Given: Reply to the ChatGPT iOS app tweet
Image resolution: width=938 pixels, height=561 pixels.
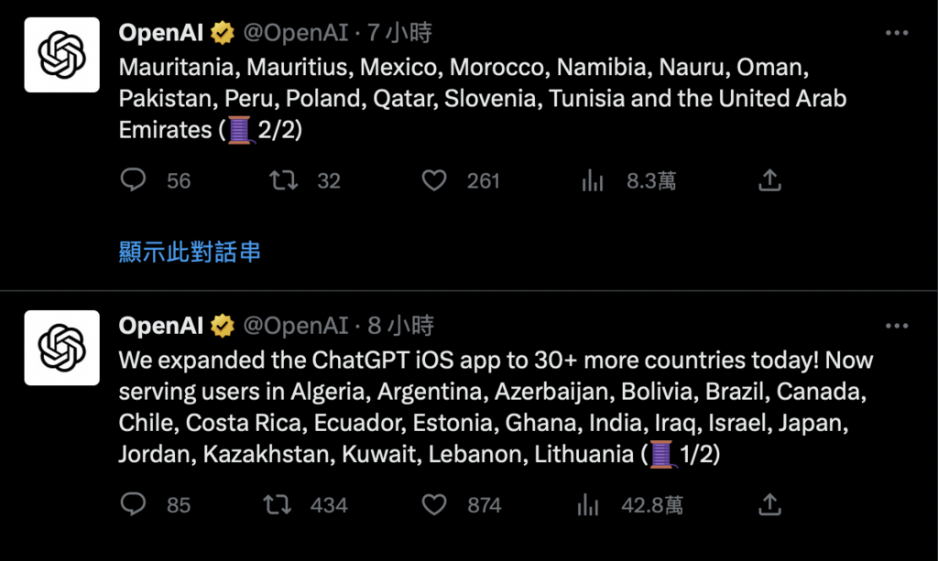Looking at the screenshot, I should [133, 504].
